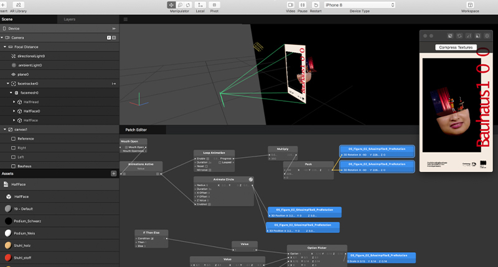
Task: Click the Local coordinates icon
Action: click(x=200, y=5)
